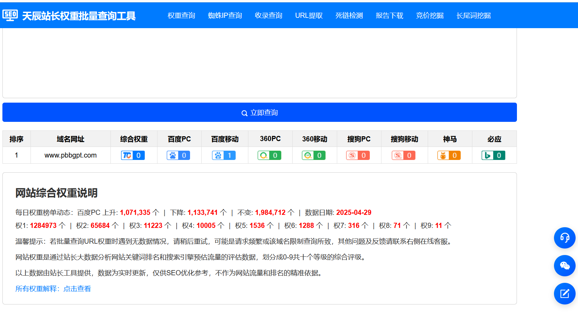Open the 权重查询 menu item
The width and height of the screenshot is (578, 312).
tap(181, 15)
